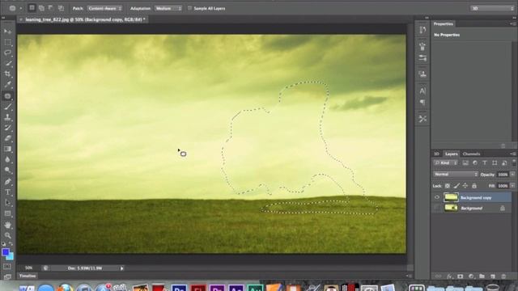
Task: Click Add layer mask icon
Action: (x=461, y=276)
